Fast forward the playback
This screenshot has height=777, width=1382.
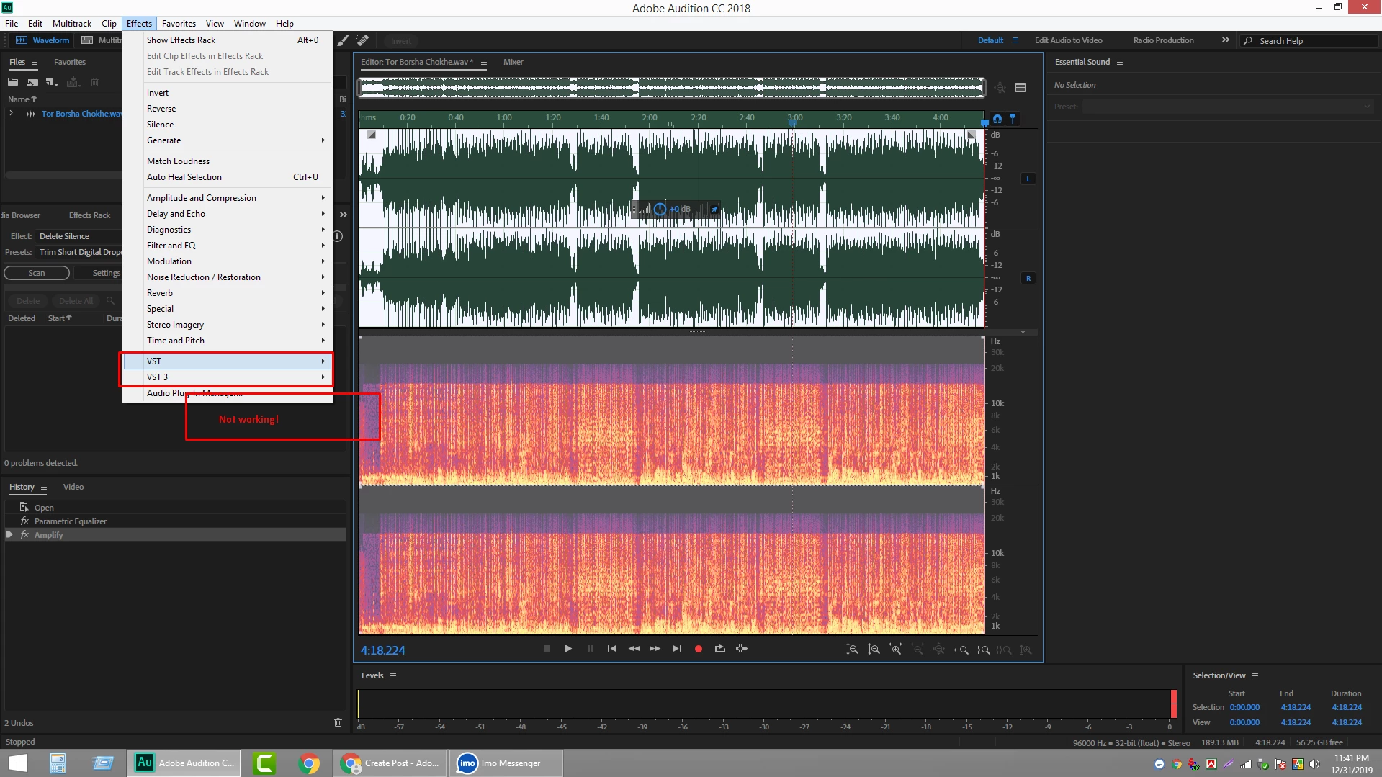pyautogui.click(x=655, y=649)
